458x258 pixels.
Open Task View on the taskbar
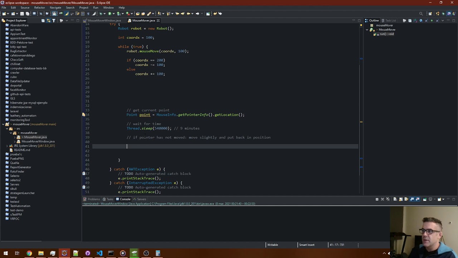(17, 253)
